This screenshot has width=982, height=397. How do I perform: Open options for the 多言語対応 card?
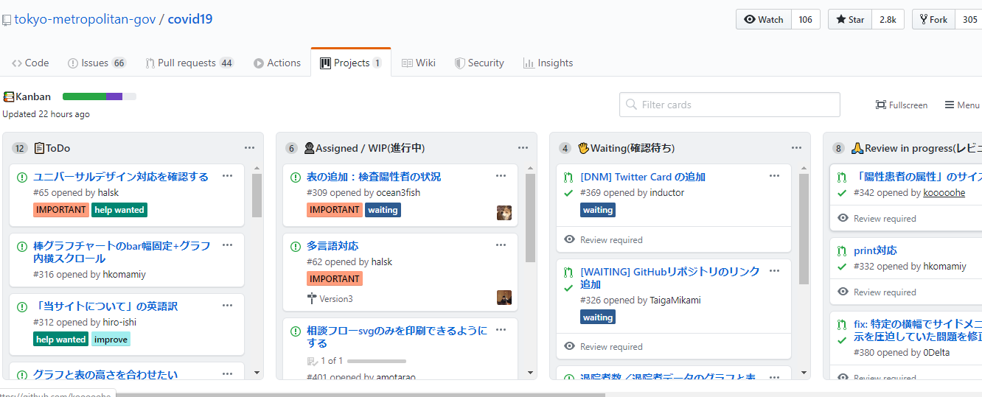pyautogui.click(x=501, y=245)
